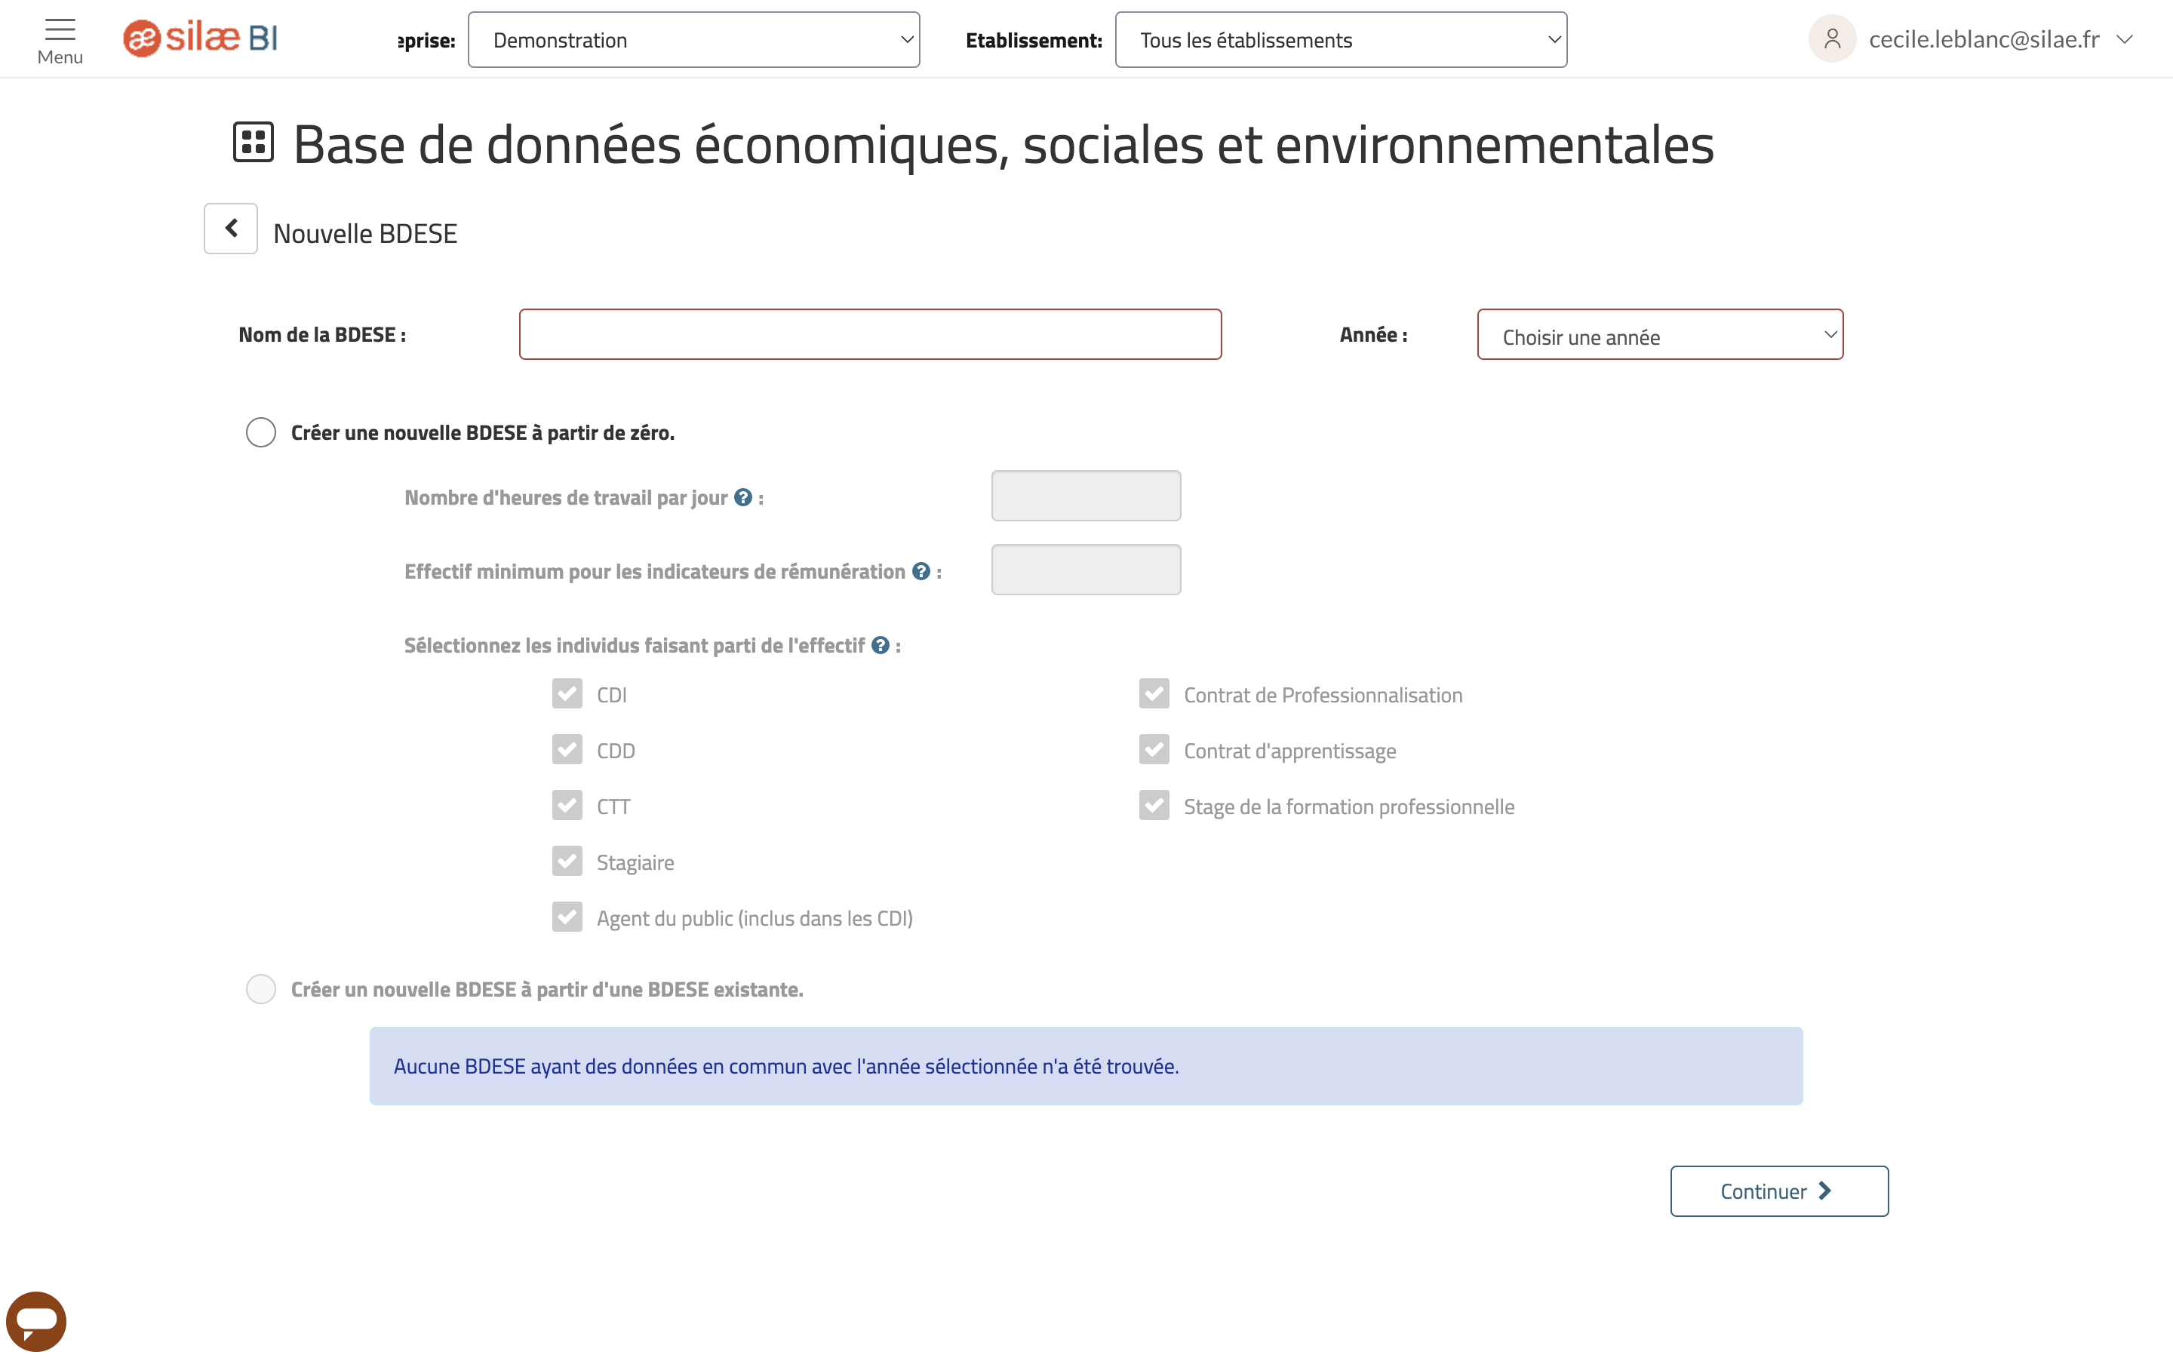This screenshot has height=1358, width=2173.
Task: Click the BDESE grid icon beside page title
Action: (254, 142)
